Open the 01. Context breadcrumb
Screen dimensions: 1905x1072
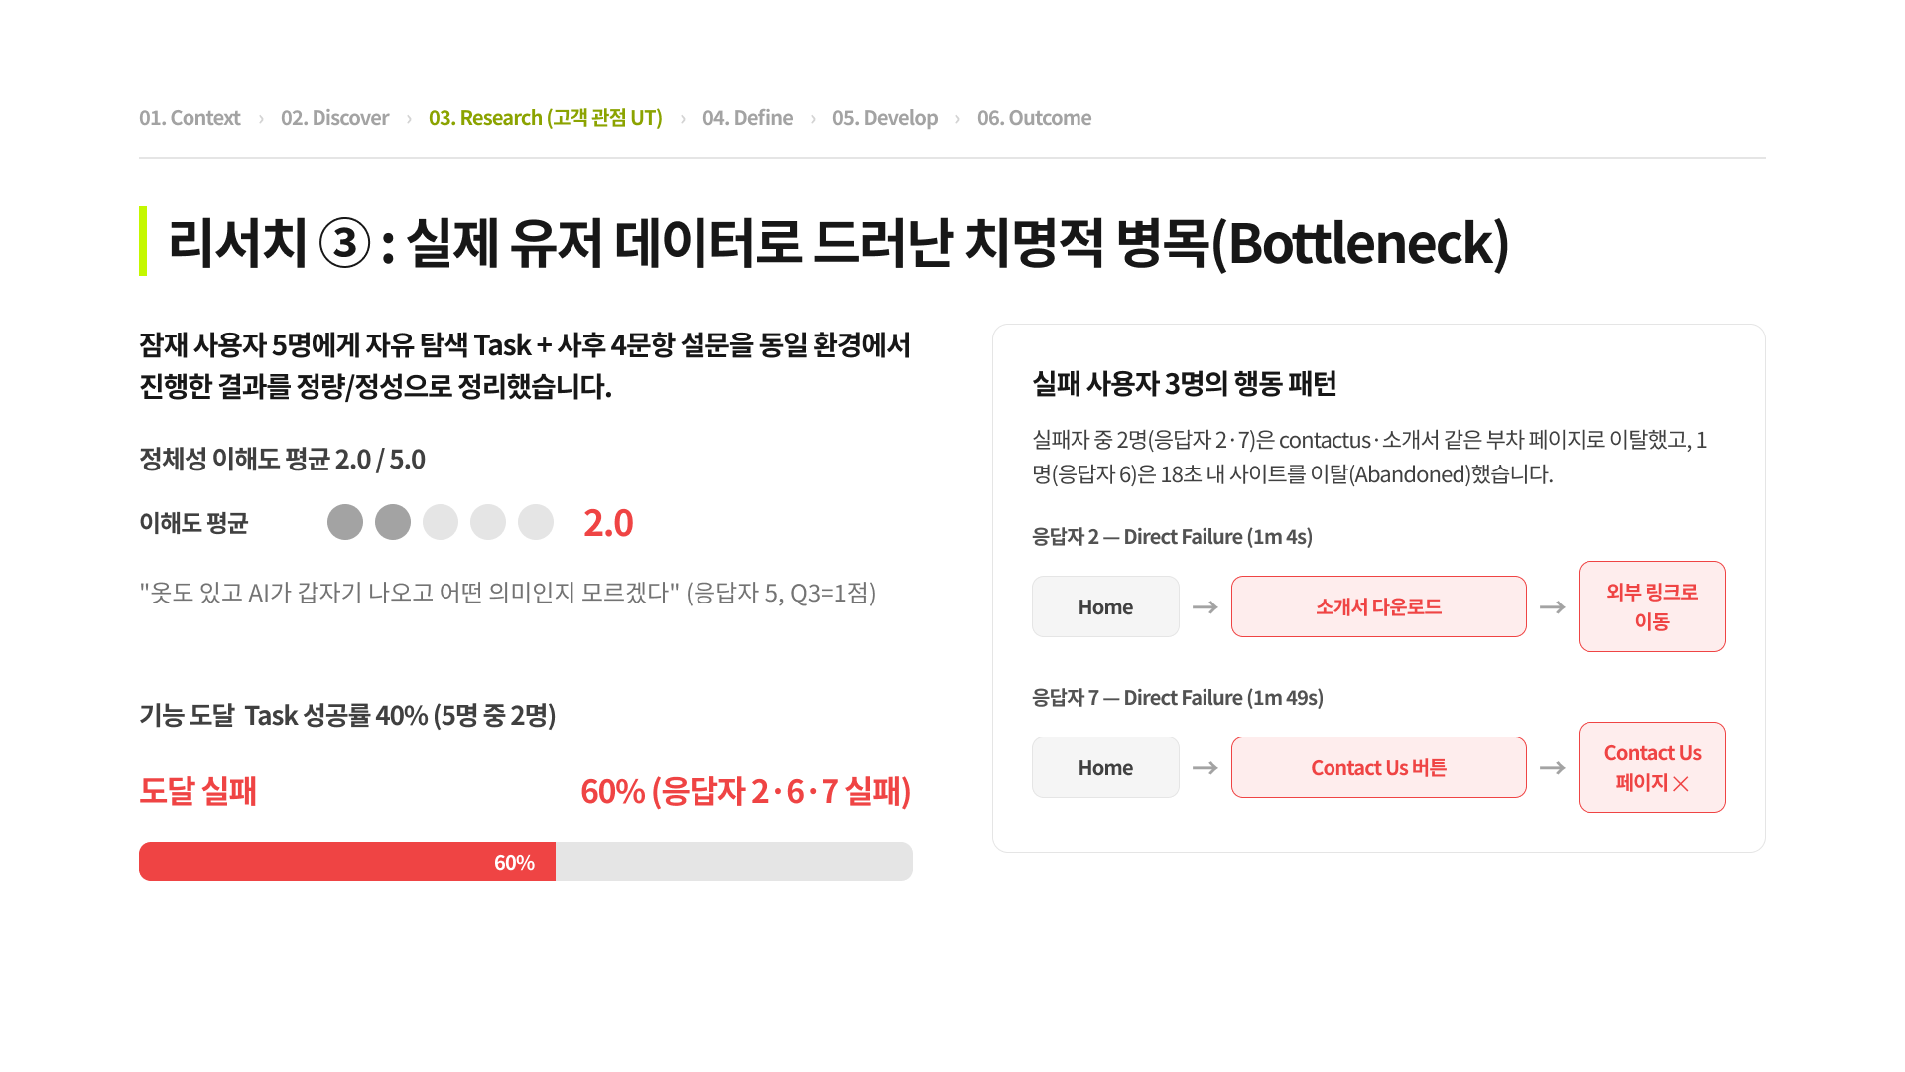point(190,118)
